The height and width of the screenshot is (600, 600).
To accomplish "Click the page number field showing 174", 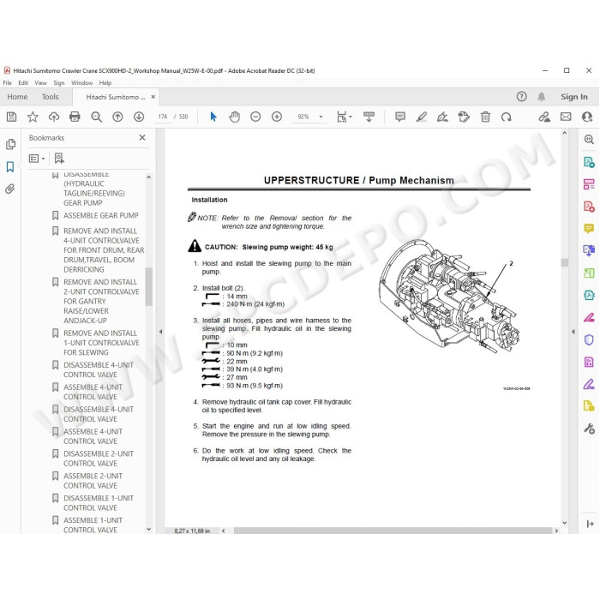I will pos(163,117).
